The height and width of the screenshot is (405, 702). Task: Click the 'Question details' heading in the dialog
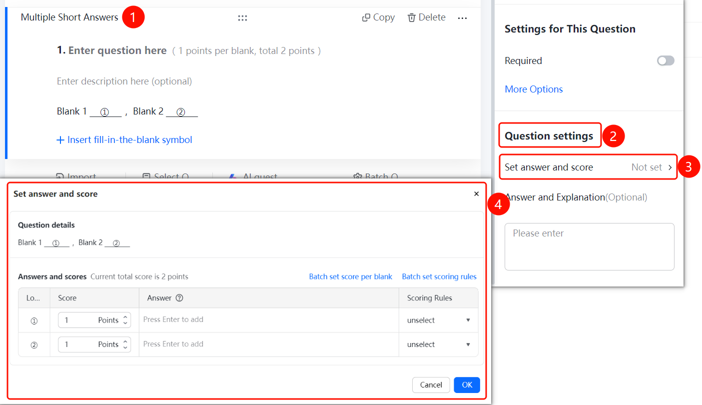point(46,225)
